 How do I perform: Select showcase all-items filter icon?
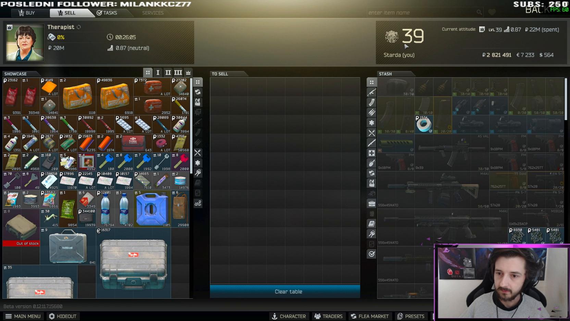198,82
